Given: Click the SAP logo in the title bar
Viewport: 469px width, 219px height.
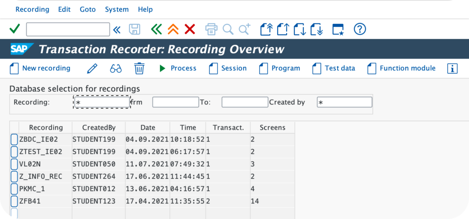Looking at the screenshot, I should [22, 49].
